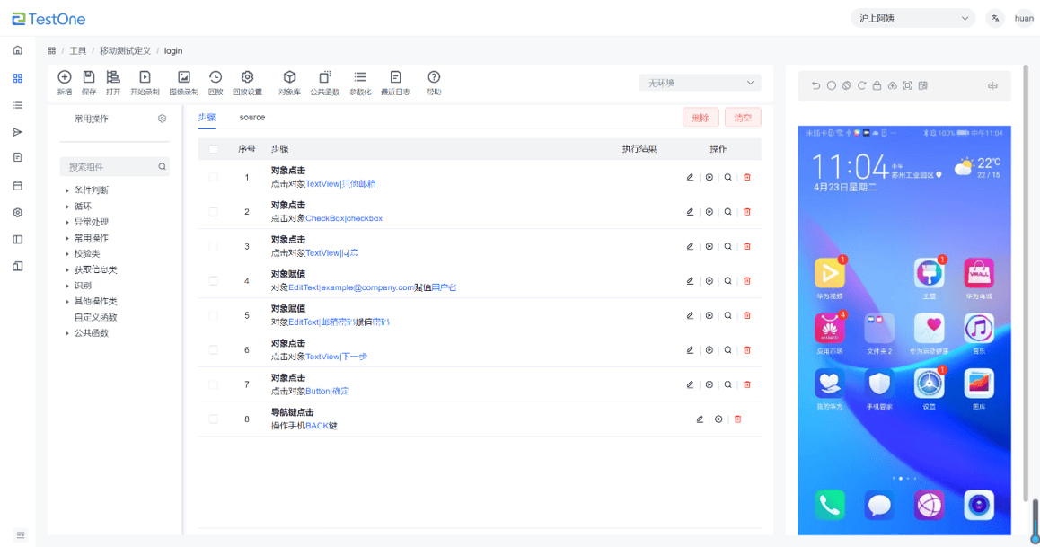Check the select-all checkbox in the steps header

click(x=212, y=149)
